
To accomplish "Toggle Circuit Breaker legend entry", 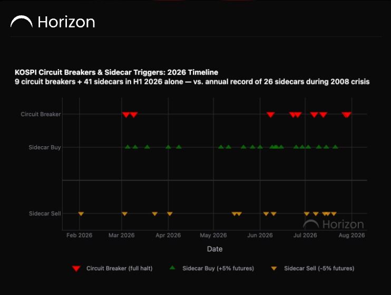I will (x=112, y=268).
